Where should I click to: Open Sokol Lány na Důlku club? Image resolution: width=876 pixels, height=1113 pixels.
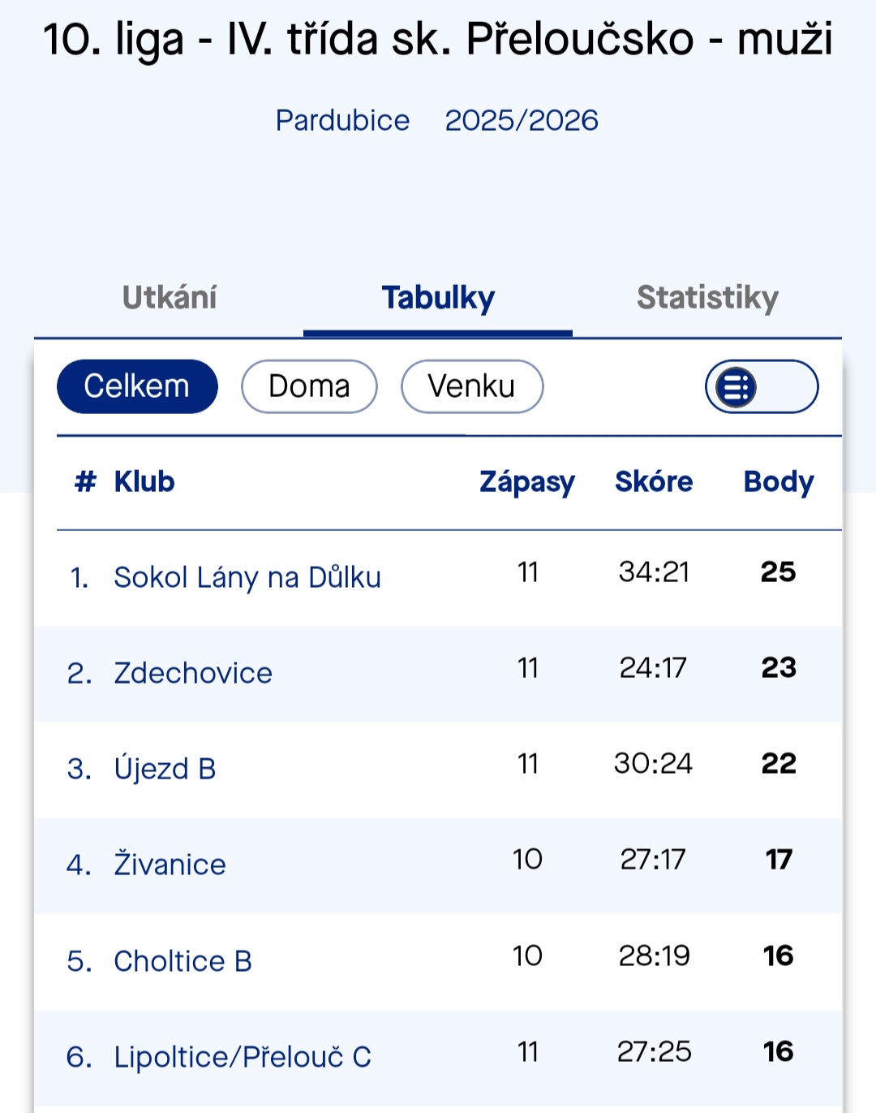pos(247,577)
